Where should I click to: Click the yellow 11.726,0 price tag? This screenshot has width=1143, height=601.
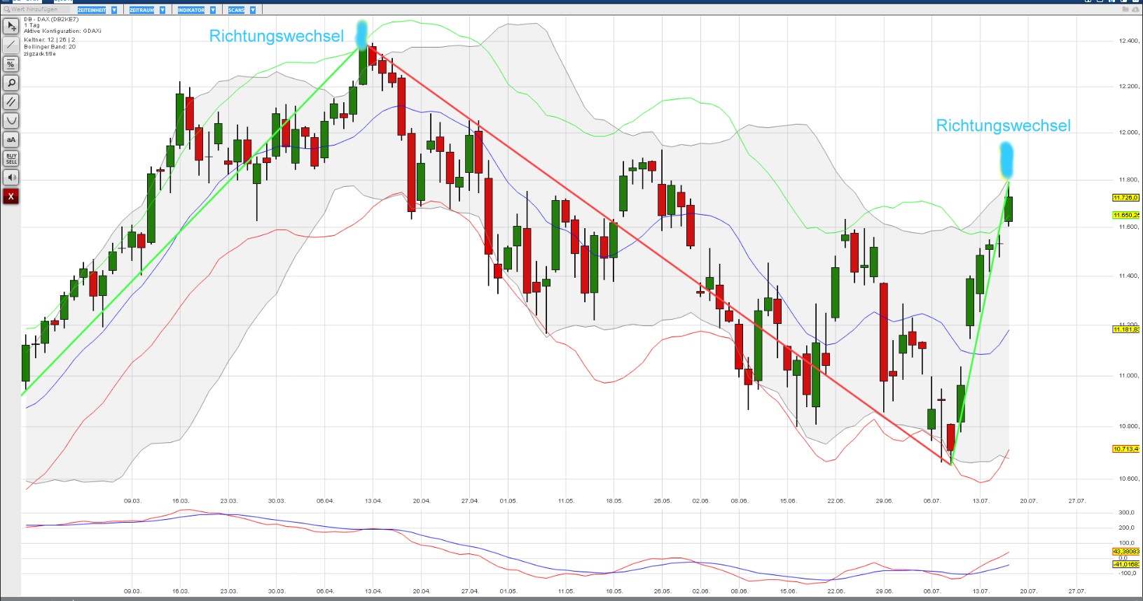pos(1125,198)
